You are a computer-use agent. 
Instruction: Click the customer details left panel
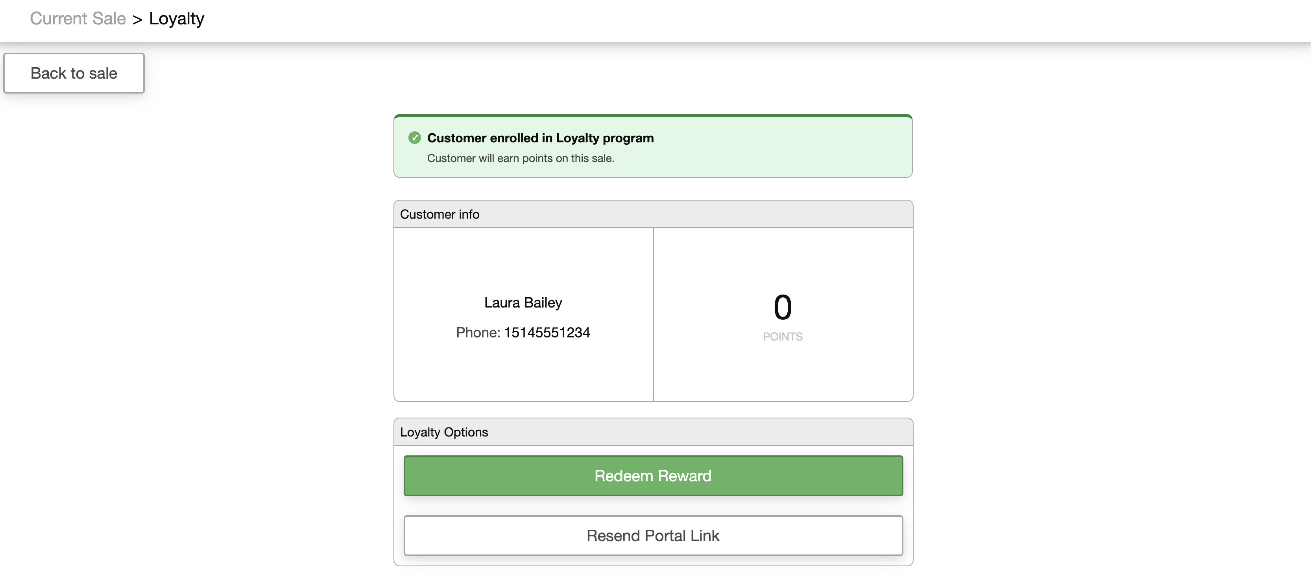tap(524, 315)
